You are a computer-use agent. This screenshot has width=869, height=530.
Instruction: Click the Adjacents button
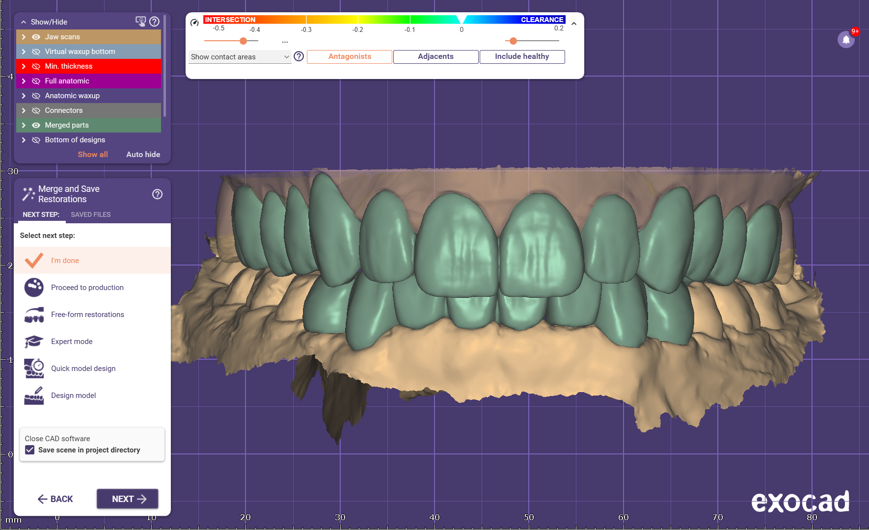click(435, 56)
